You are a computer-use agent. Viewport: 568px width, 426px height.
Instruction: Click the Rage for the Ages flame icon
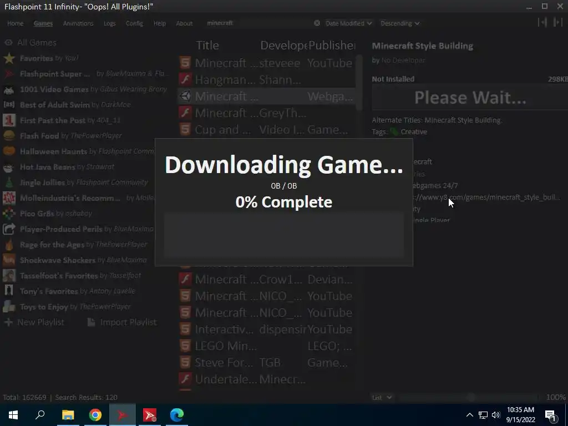point(9,245)
